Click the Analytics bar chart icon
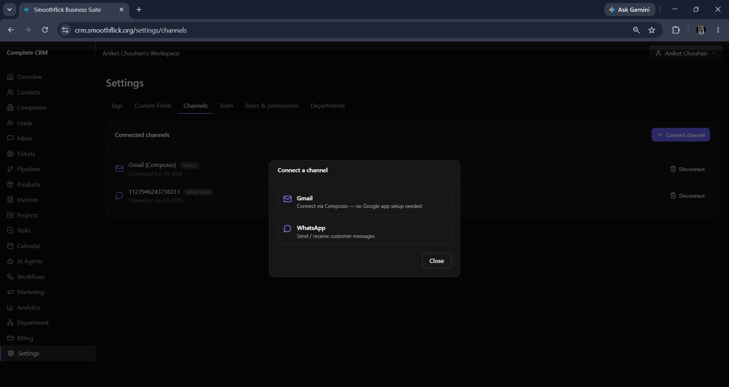Viewport: 729px width, 387px height. pos(10,307)
